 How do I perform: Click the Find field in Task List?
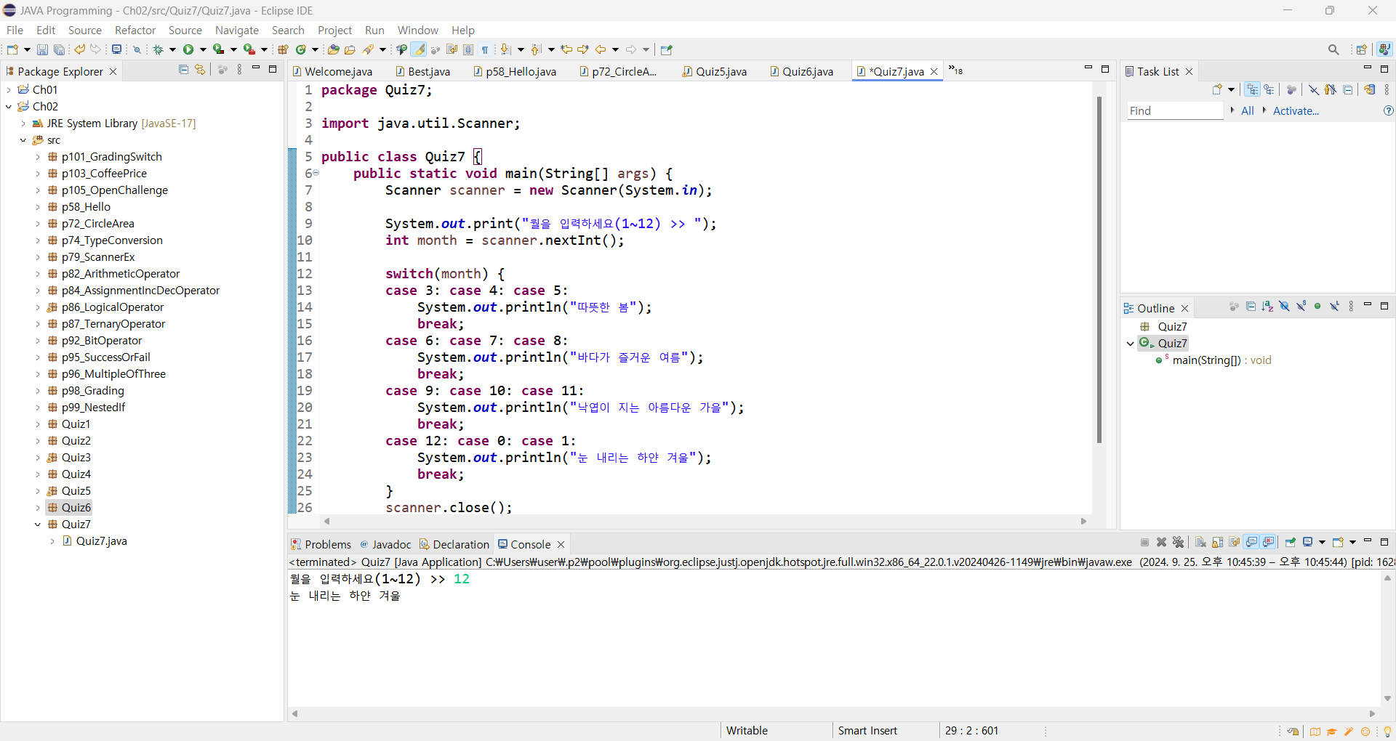[x=1175, y=111]
